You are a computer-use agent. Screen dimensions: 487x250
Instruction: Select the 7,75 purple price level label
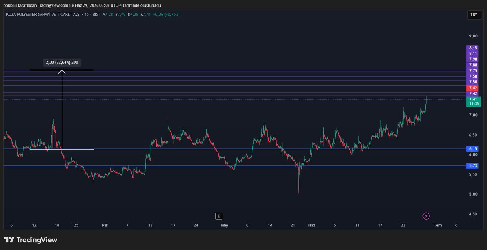(x=473, y=71)
